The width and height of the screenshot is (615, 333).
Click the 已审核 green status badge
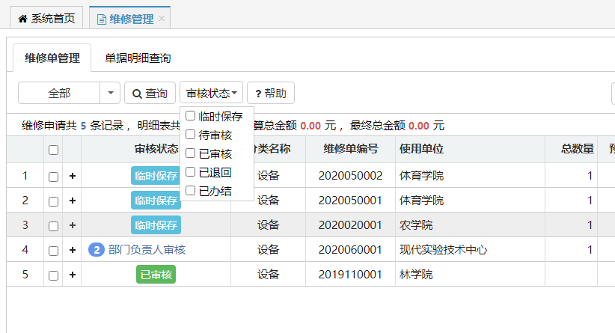pos(156,275)
